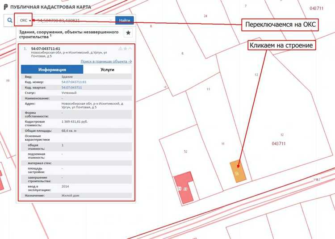
Task: Click the star favorites button in results header
Action: pyautogui.click(x=128, y=33)
